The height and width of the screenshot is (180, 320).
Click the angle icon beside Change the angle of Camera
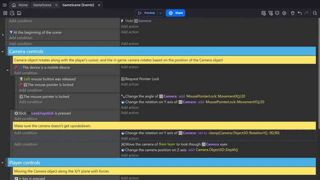[123, 96]
